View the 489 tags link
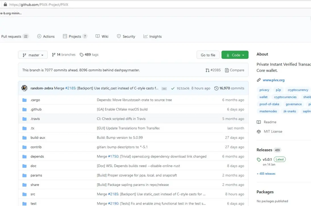 [x=89, y=55]
